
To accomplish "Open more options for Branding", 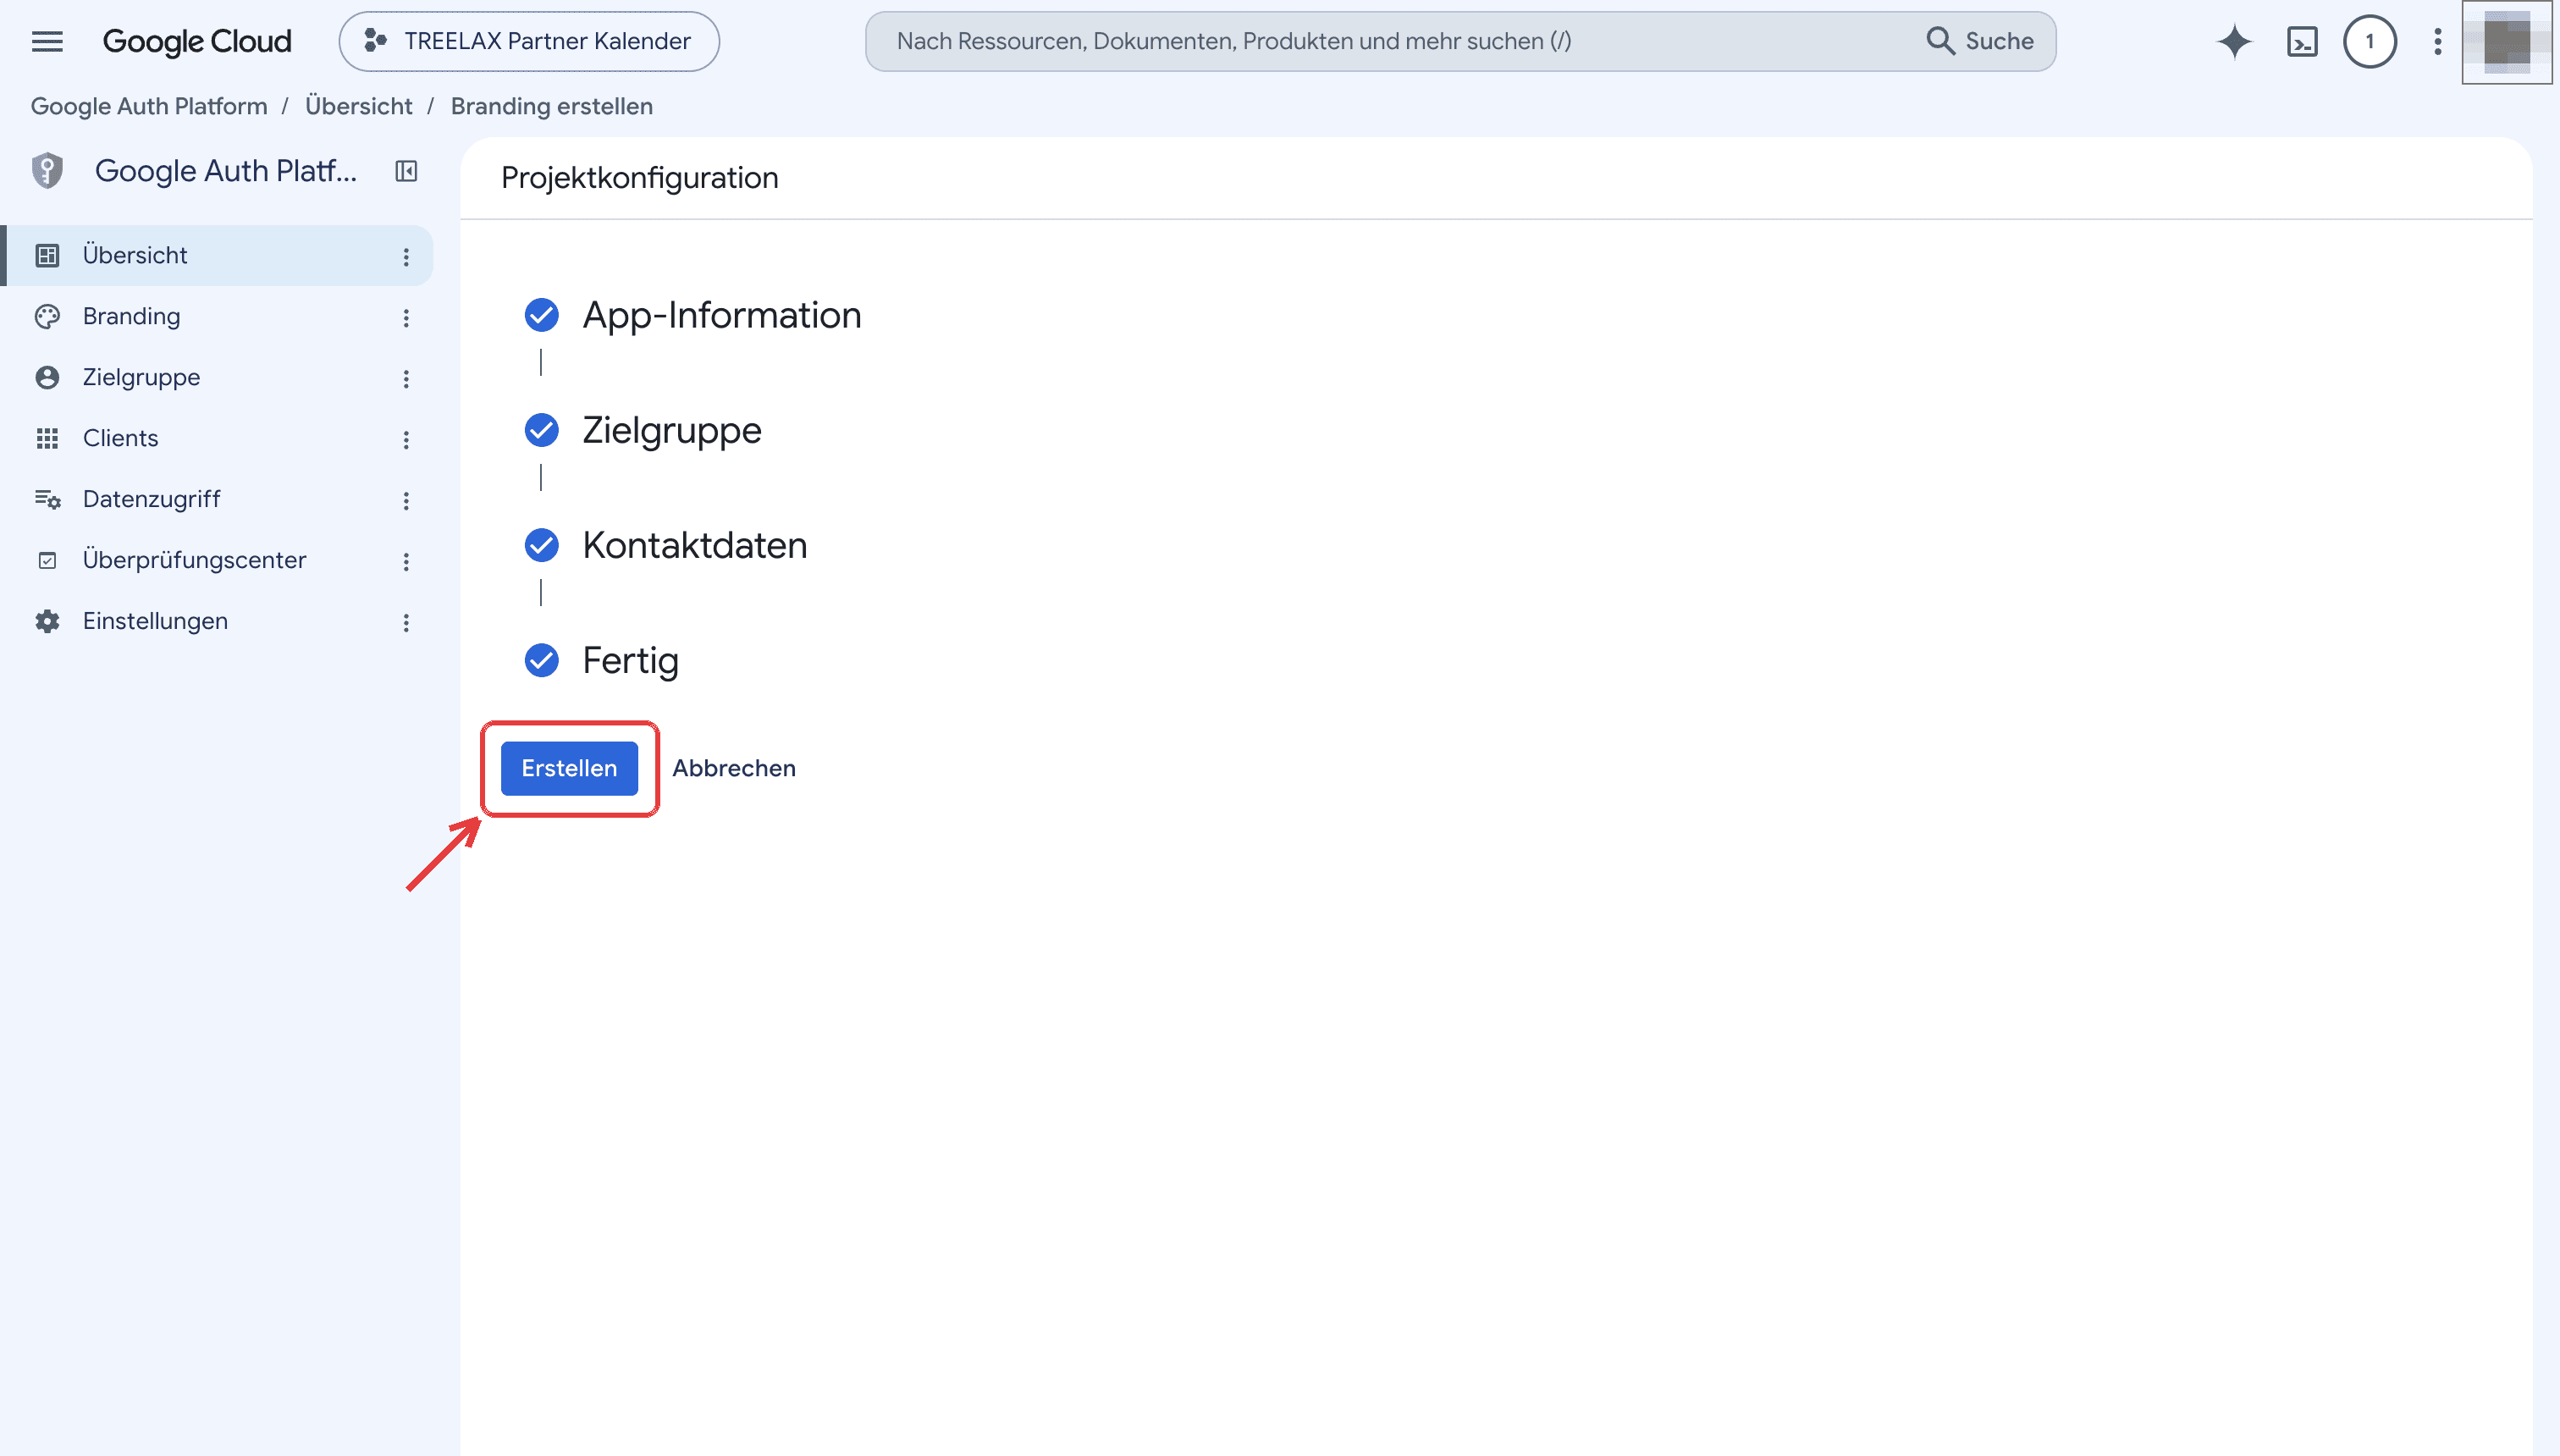I will pos(406,318).
